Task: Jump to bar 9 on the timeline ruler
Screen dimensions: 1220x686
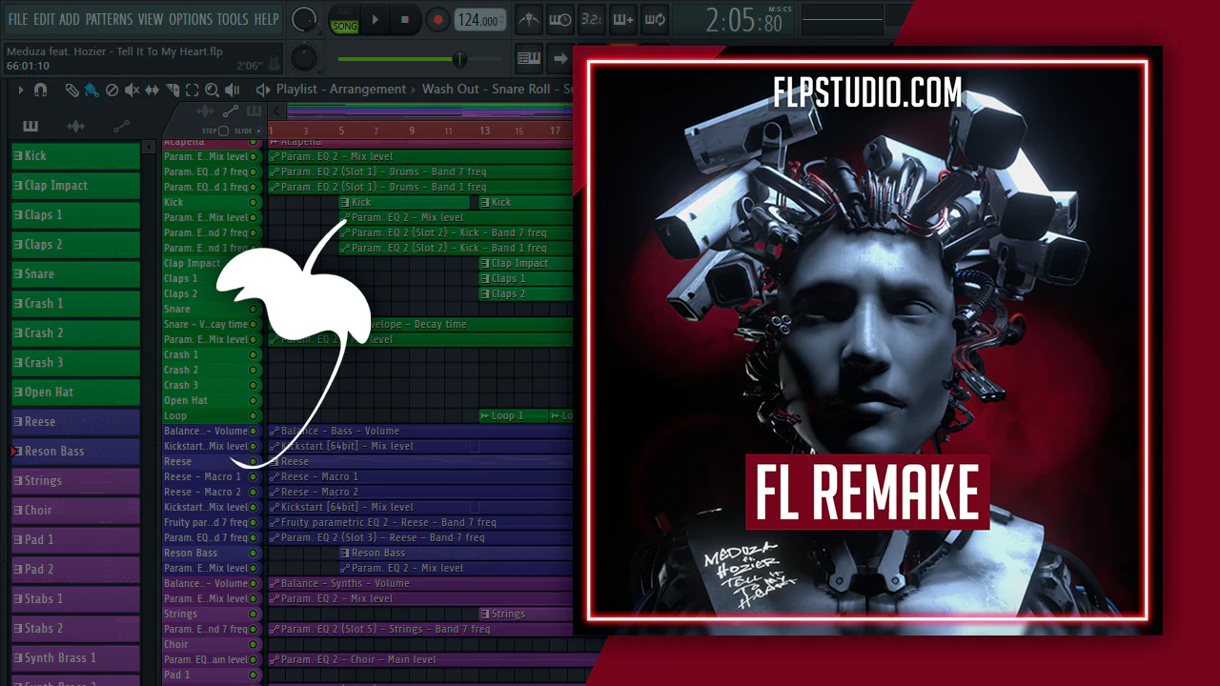Action: [x=412, y=131]
